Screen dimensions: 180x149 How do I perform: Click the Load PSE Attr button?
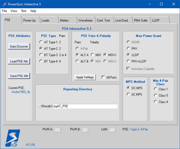coord(19,61)
